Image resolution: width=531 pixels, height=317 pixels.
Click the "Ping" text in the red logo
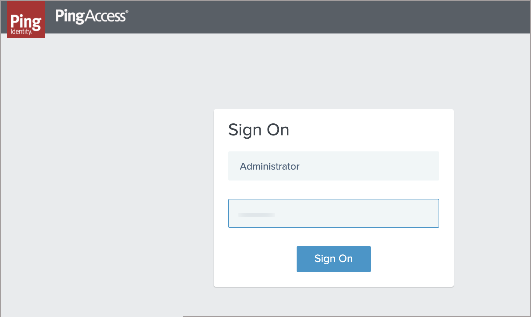click(x=25, y=21)
